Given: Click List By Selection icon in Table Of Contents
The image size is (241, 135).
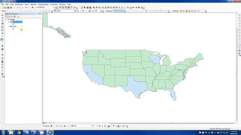Looking at the screenshot, I should pyautogui.click(x=15, y=16).
